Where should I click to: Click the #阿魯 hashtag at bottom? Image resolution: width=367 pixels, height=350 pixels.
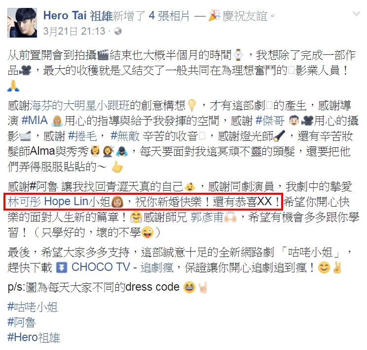22,322
